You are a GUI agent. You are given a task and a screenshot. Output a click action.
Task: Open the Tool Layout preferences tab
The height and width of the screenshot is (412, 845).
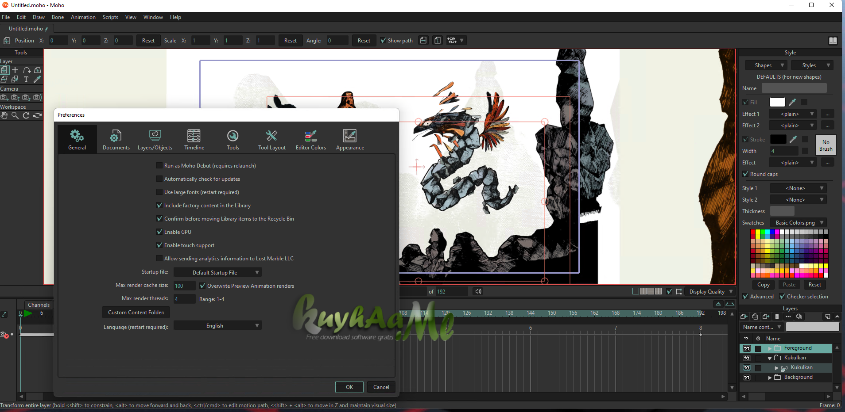[x=272, y=139]
